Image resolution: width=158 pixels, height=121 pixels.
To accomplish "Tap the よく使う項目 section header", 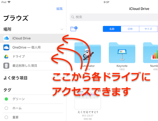I will point(15,78).
